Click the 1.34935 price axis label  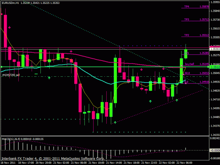(x=215, y=82)
